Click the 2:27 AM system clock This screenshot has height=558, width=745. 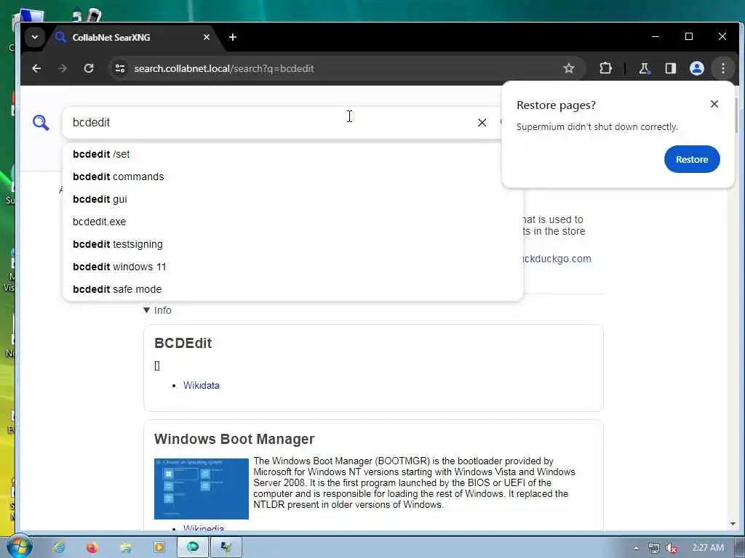pos(707,548)
